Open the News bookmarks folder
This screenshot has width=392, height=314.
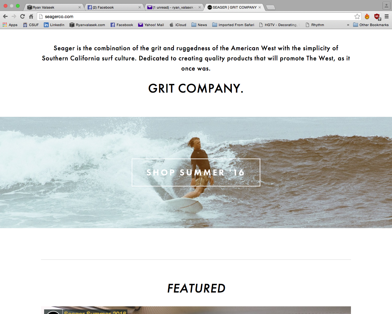[x=199, y=25]
